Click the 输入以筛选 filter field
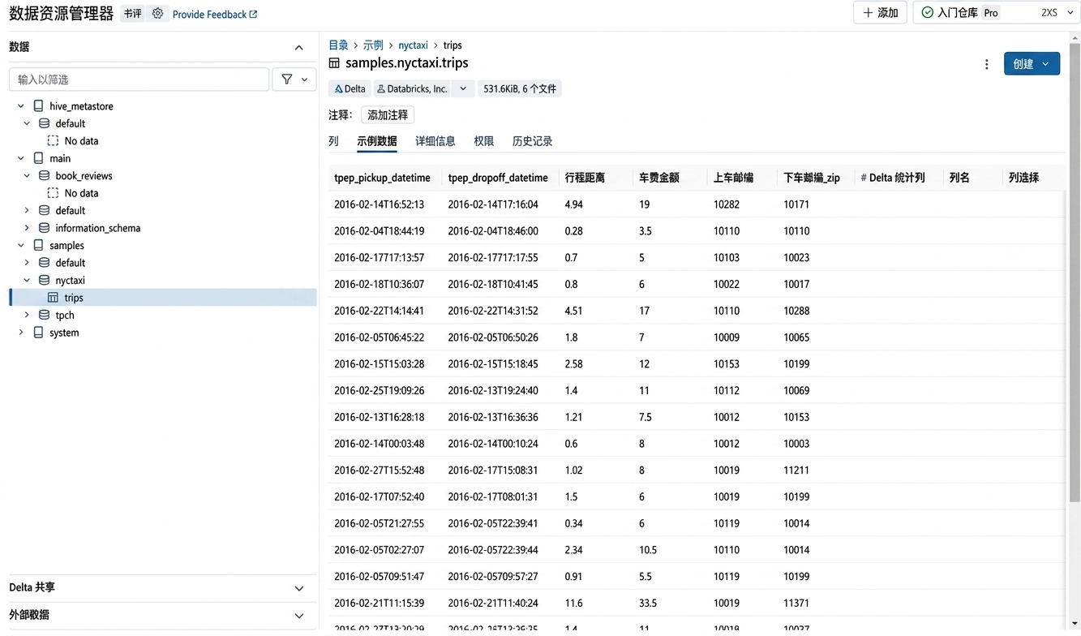This screenshot has width=1081, height=636. click(139, 79)
